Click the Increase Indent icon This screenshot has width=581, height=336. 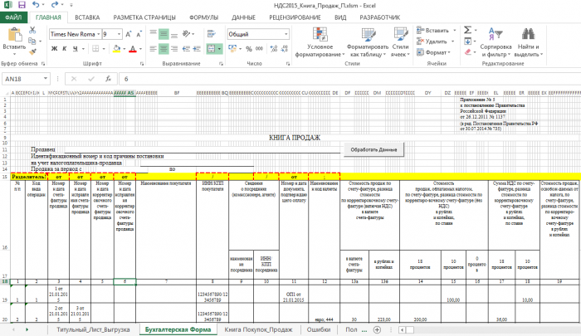click(197, 48)
